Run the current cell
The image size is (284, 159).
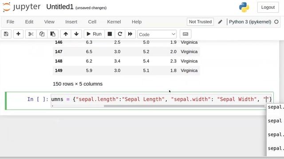[x=94, y=34]
